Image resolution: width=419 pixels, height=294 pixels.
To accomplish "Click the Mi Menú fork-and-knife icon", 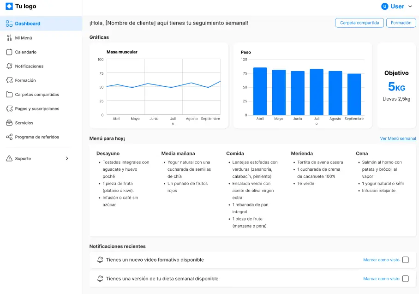I will click(9, 38).
